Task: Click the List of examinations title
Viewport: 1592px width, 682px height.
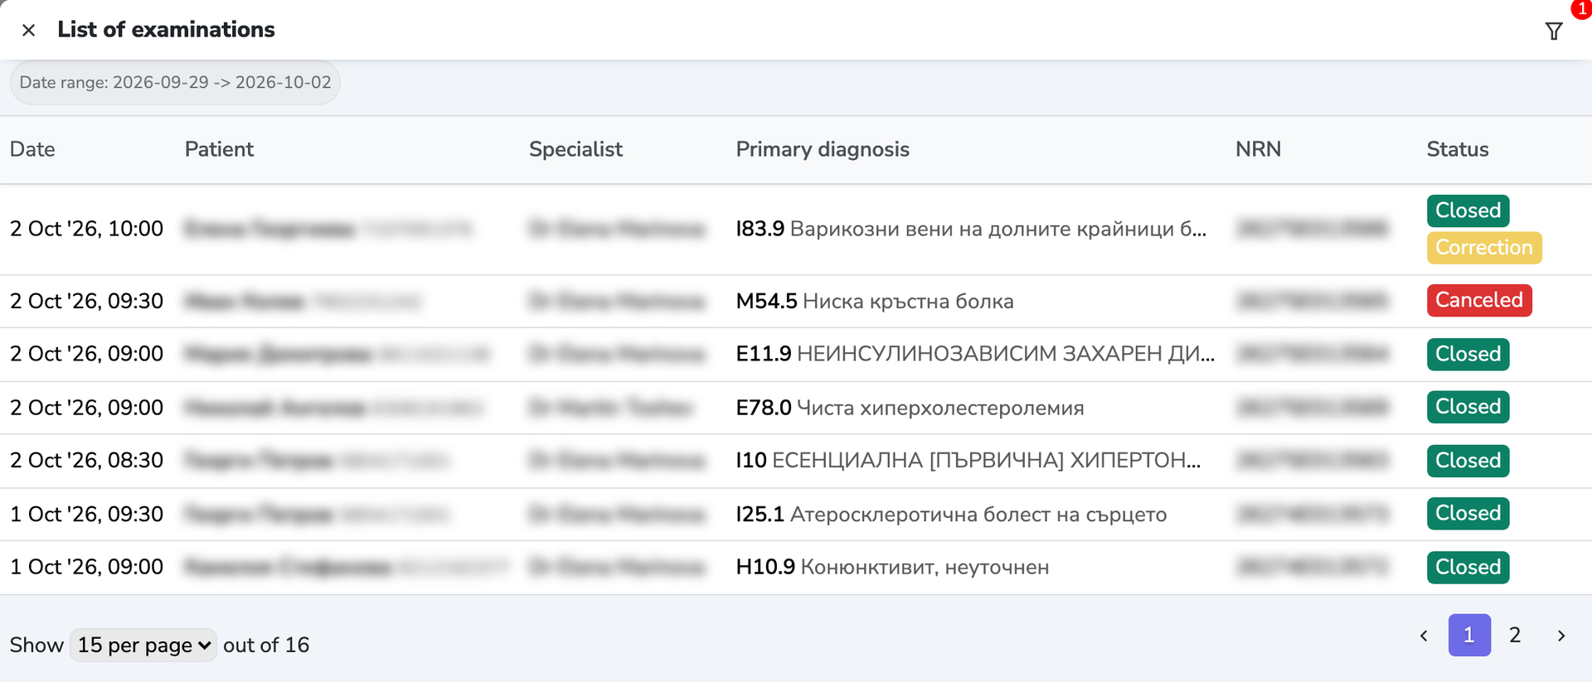Action: coord(166,30)
